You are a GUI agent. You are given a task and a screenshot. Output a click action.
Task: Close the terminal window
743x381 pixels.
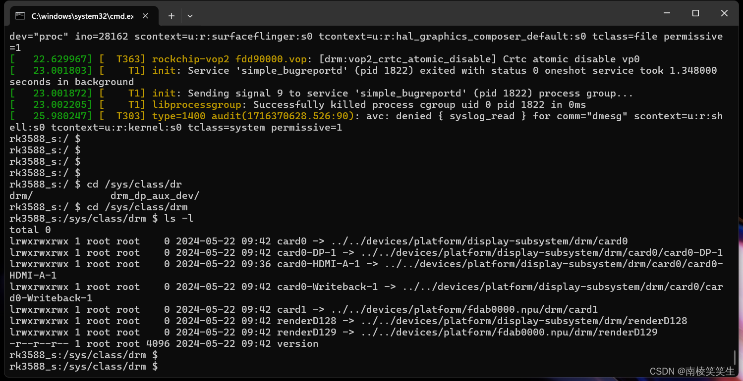pyautogui.click(x=724, y=13)
